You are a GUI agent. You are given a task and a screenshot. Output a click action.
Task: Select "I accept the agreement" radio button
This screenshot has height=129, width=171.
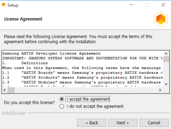point(62,99)
